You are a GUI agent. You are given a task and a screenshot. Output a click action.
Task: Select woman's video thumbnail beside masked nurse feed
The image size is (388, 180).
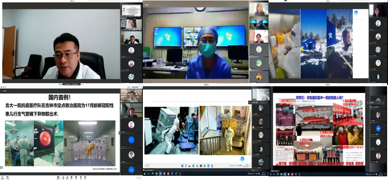[x=259, y=9]
